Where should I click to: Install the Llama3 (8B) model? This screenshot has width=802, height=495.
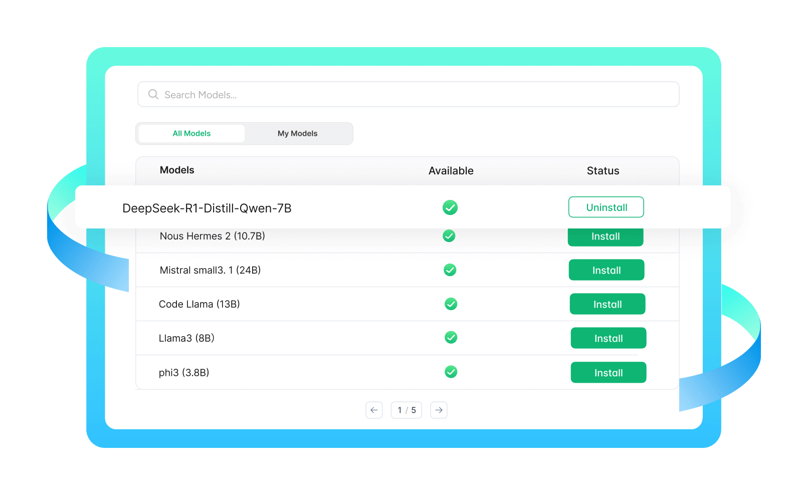point(608,338)
